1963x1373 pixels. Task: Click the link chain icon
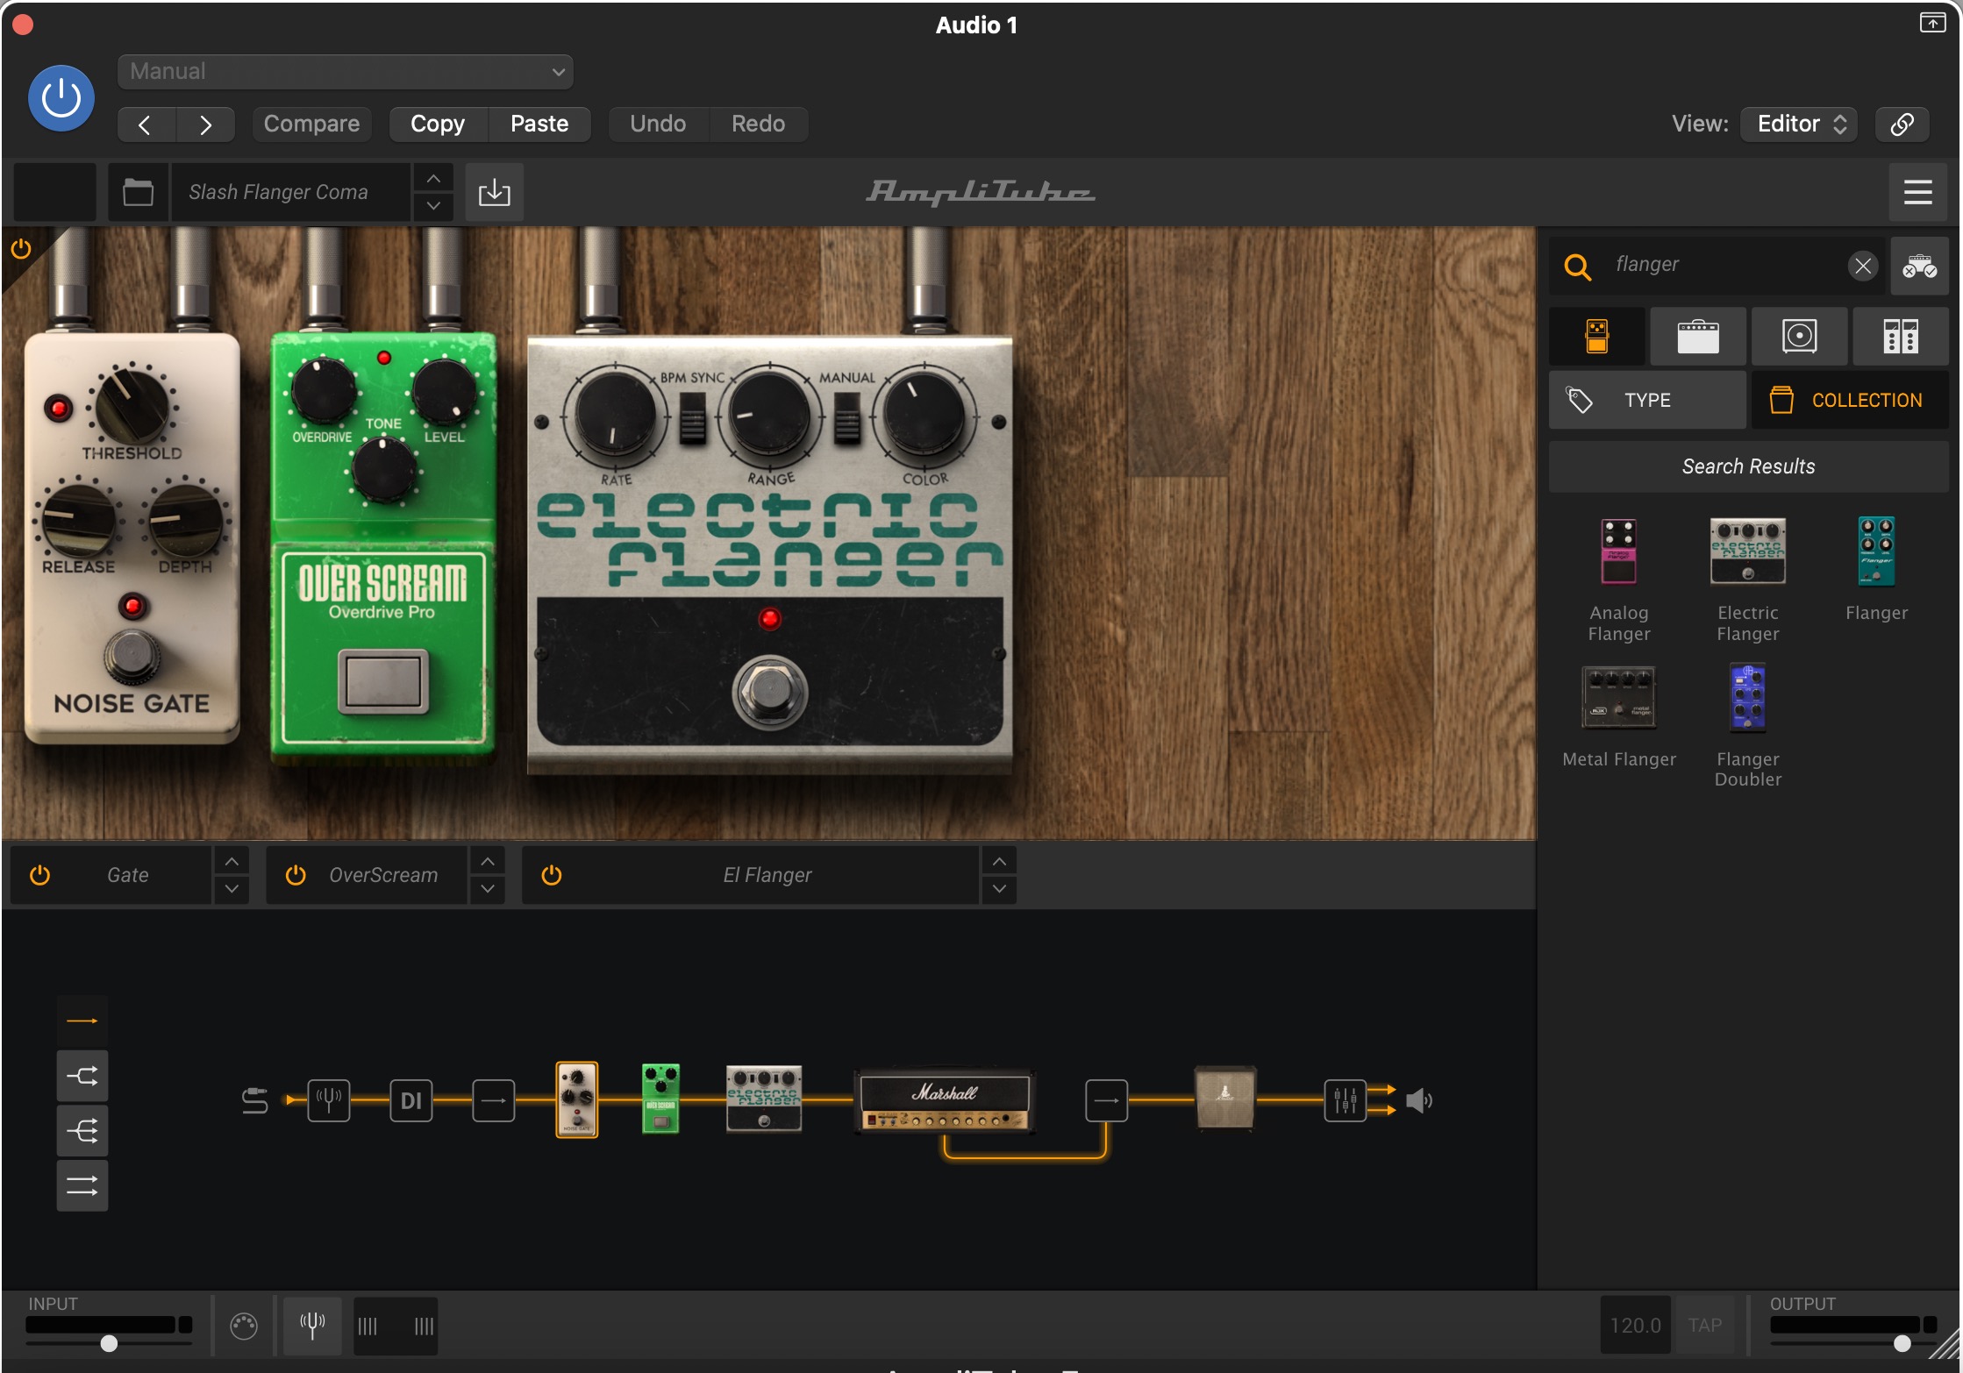click(1902, 124)
